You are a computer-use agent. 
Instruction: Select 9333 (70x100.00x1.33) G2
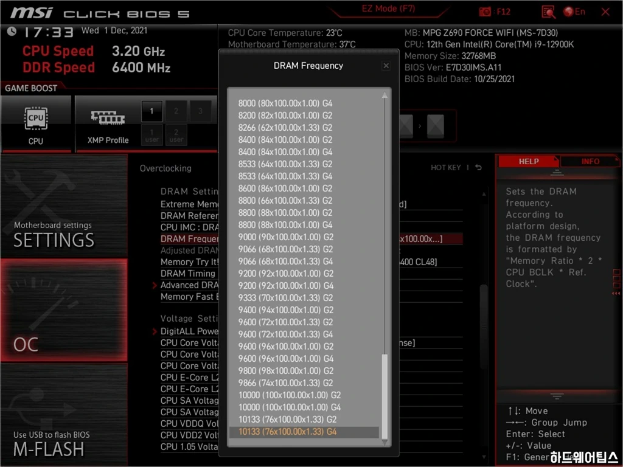(304, 298)
